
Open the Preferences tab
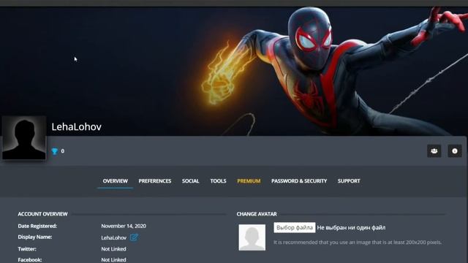(x=155, y=181)
